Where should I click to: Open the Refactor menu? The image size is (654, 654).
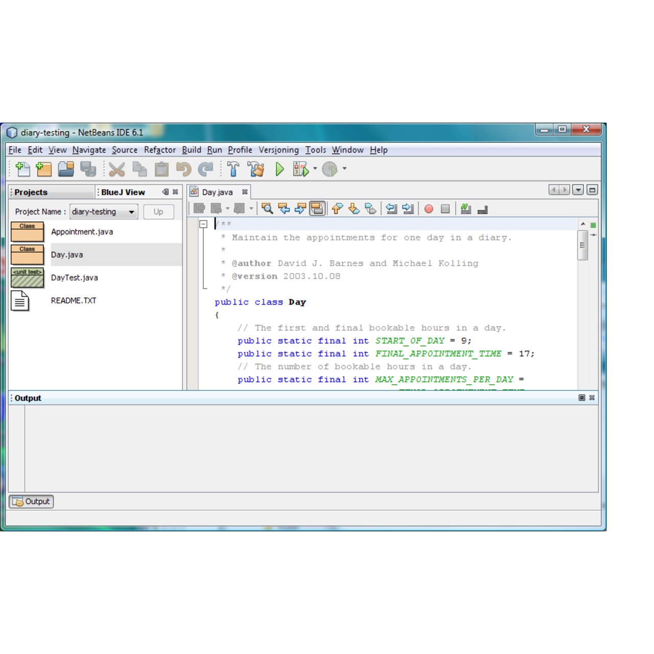tap(160, 150)
